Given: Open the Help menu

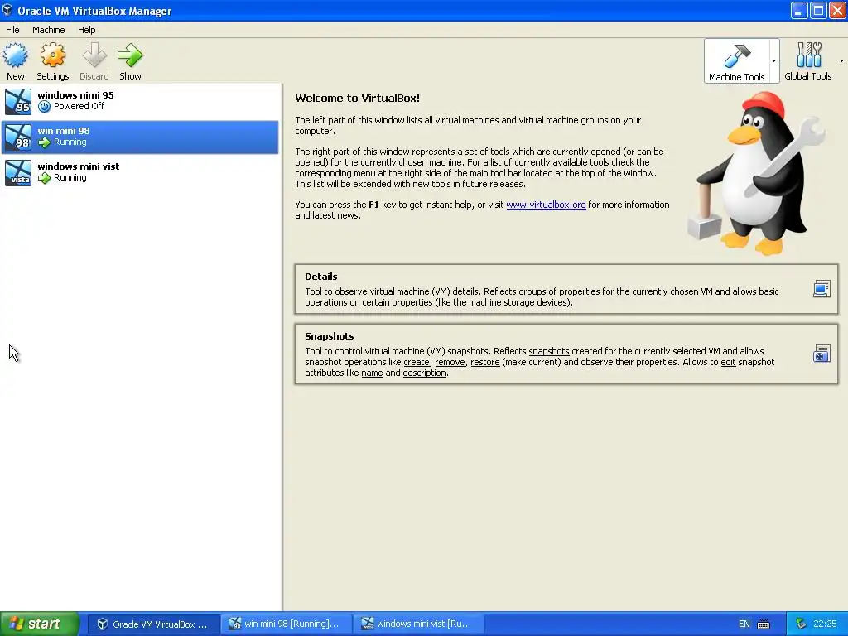Looking at the screenshot, I should click(86, 30).
